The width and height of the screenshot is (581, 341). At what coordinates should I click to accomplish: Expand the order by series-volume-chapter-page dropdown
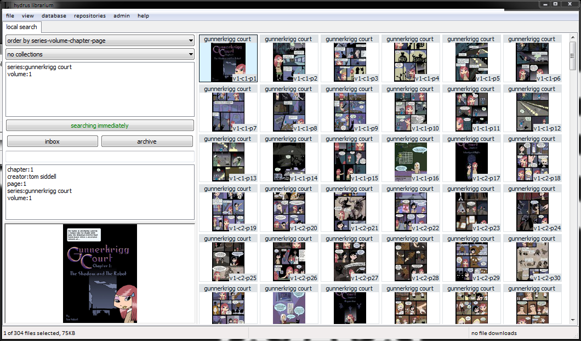[100, 41]
